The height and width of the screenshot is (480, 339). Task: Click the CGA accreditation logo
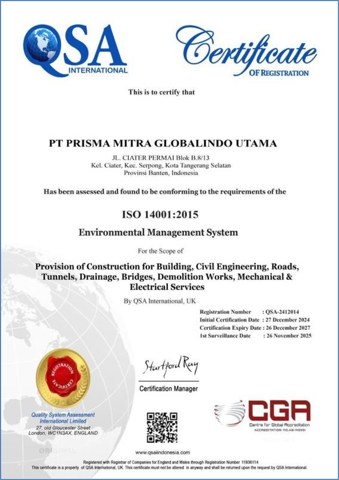[x=263, y=415]
